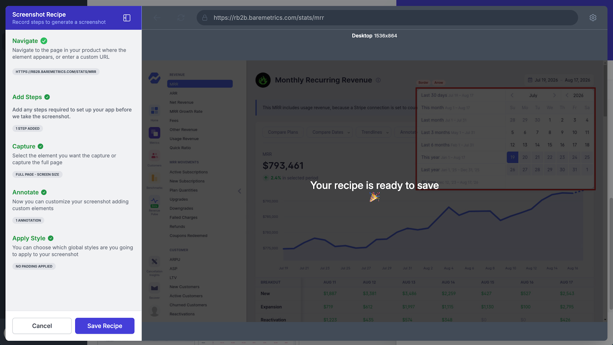Screen dimensions: 613x345
Task: Collapse the metrics menu with chevron
Action: [x=239, y=191]
